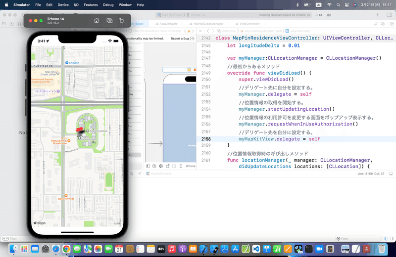Click the Simulator Home button icon

point(97,20)
